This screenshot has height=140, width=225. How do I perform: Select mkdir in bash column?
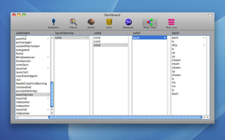click(x=188, y=64)
